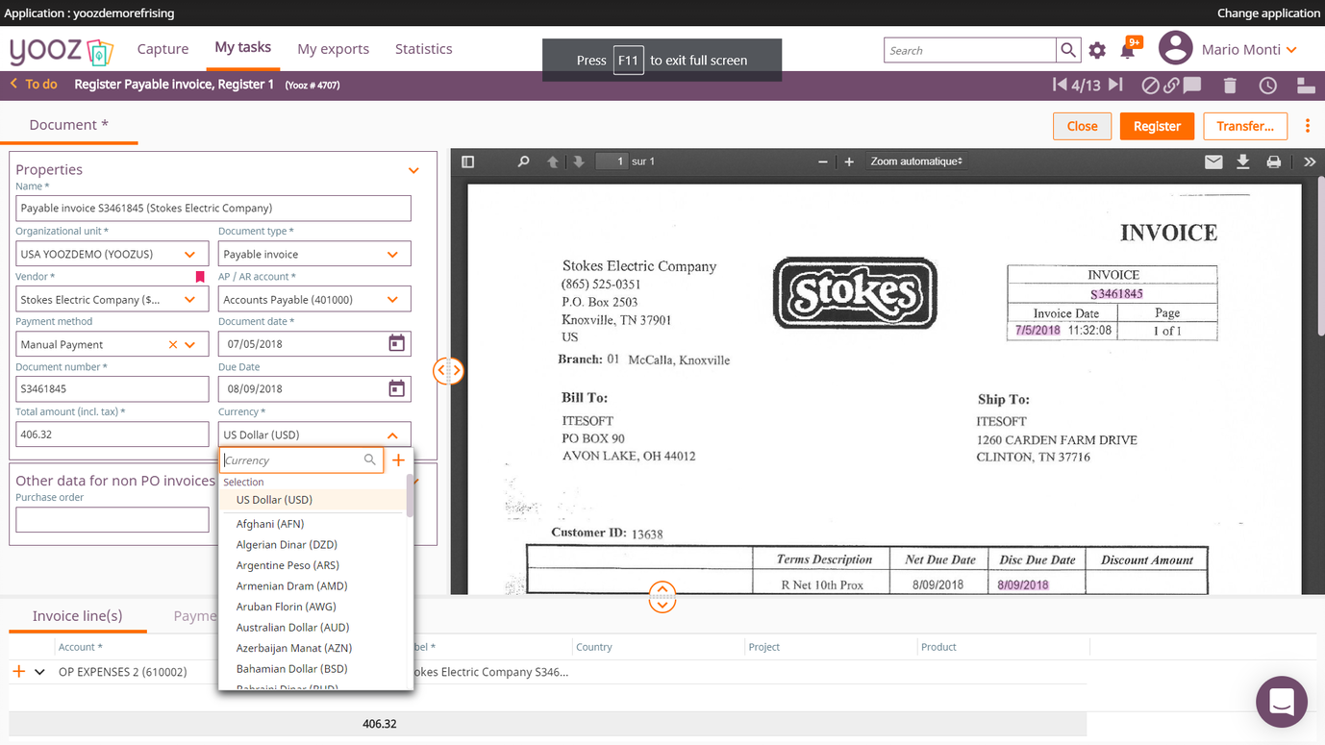Open the comments speech bubble icon
1325x745 pixels.
1192,85
